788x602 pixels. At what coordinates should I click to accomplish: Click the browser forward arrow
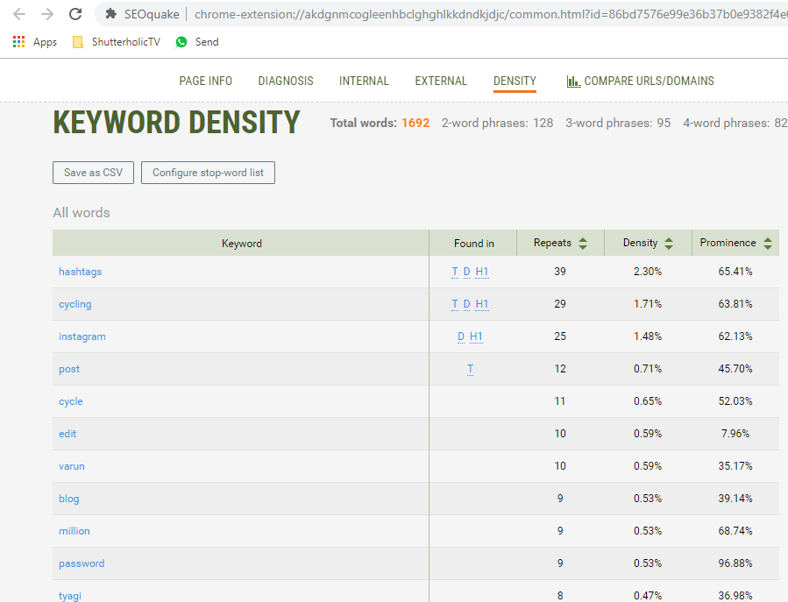point(47,14)
